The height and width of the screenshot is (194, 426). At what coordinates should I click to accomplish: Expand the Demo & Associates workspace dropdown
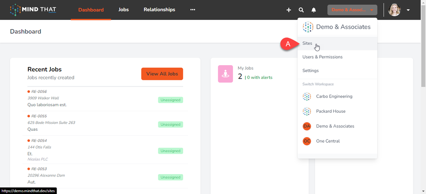(x=352, y=10)
